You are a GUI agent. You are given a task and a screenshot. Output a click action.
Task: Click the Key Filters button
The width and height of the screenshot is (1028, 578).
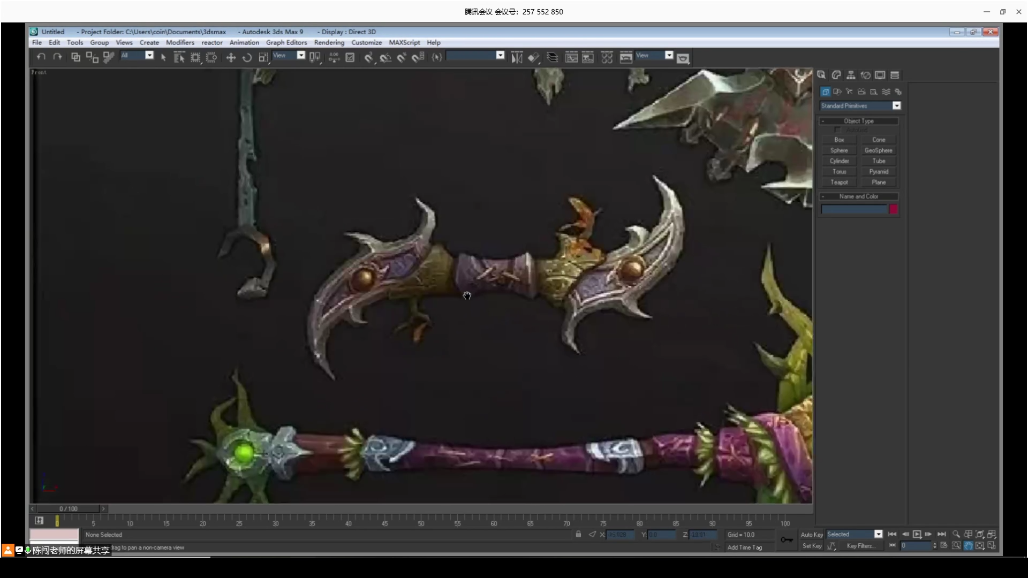pos(861,546)
